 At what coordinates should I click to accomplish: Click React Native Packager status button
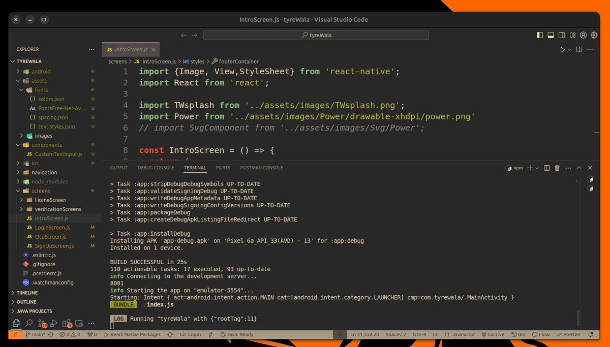coord(132,334)
